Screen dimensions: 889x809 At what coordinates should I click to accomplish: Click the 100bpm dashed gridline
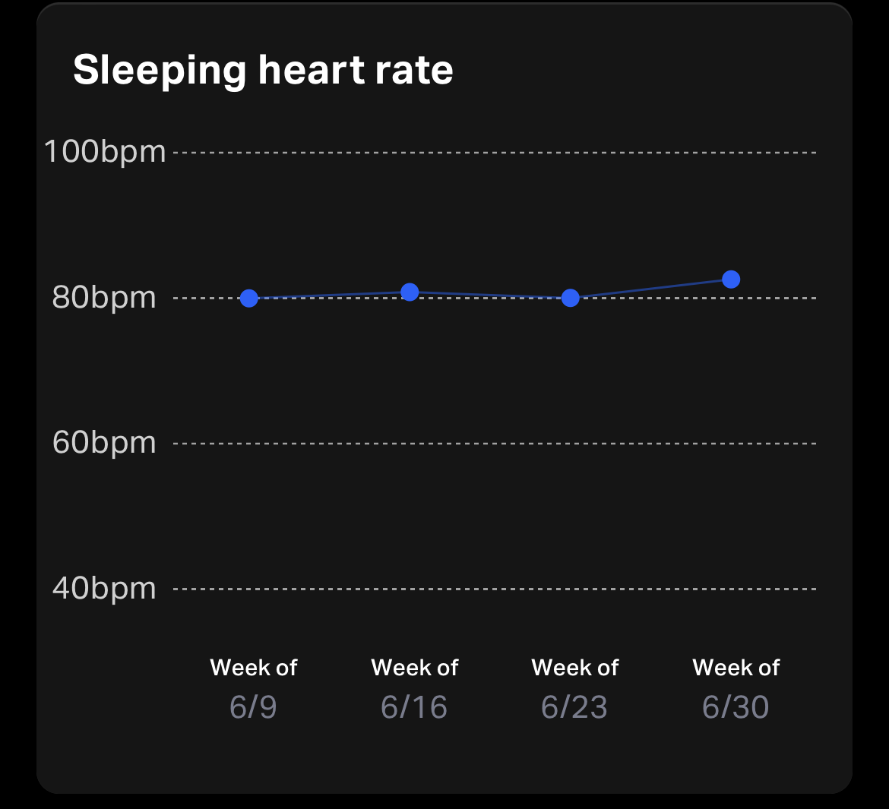[x=494, y=153]
